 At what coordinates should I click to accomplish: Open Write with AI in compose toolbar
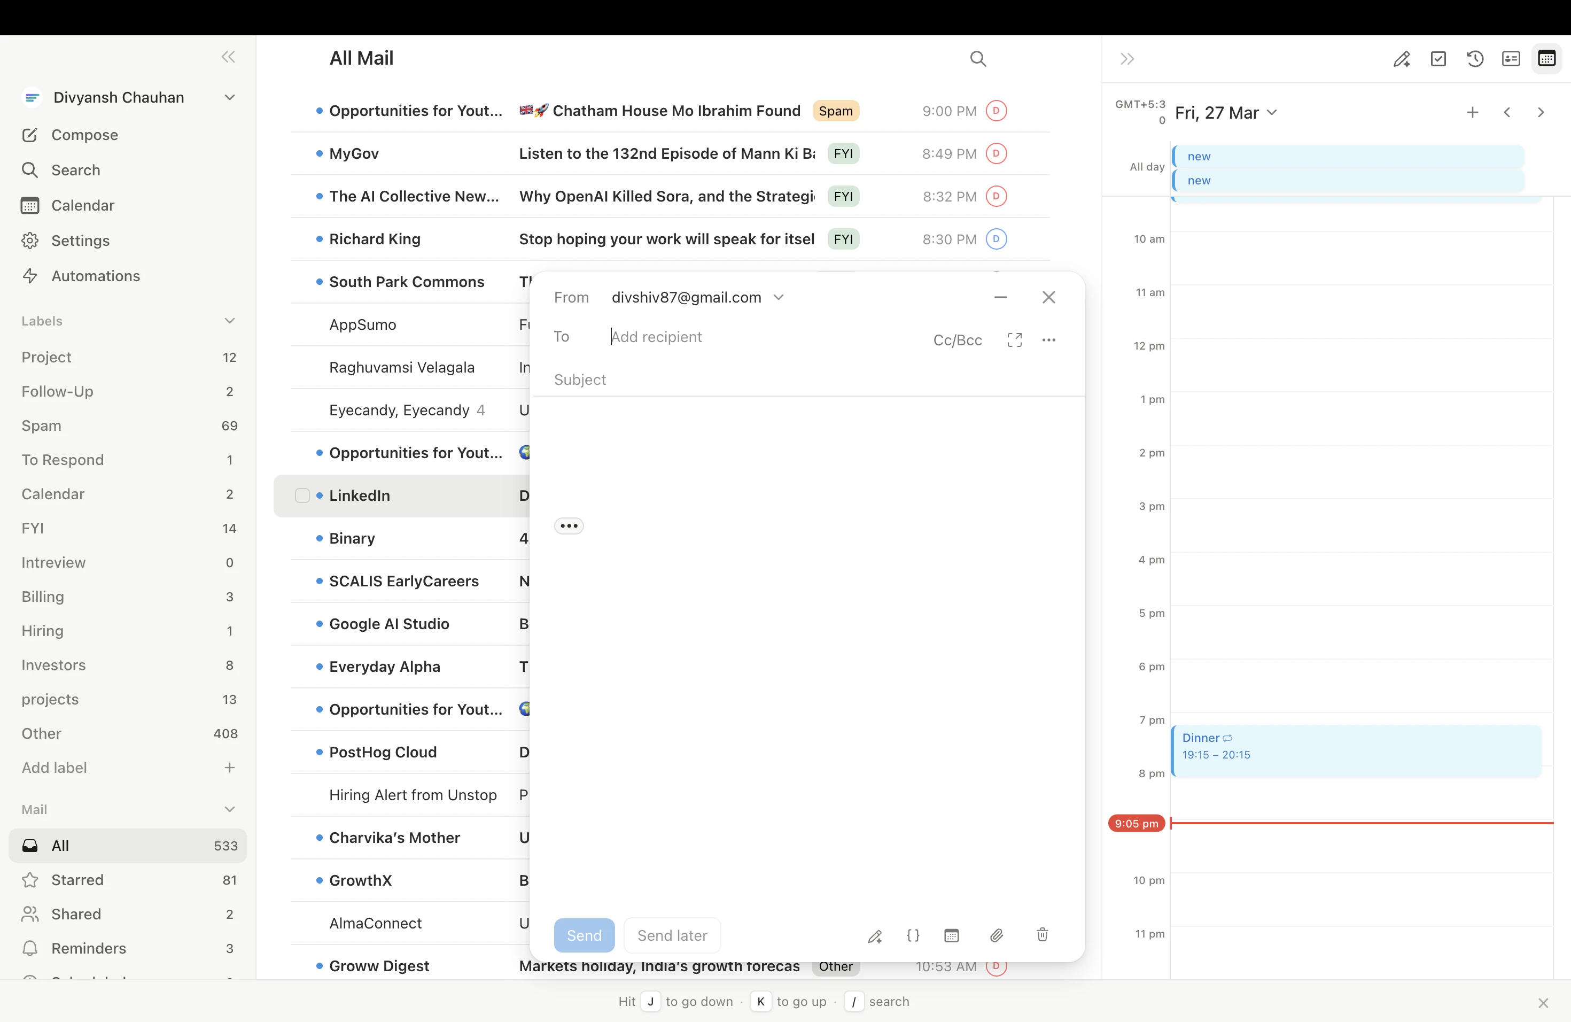point(876,935)
